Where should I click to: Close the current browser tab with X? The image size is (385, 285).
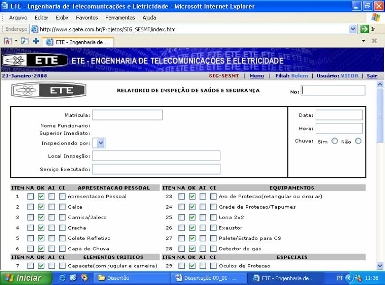click(x=376, y=41)
